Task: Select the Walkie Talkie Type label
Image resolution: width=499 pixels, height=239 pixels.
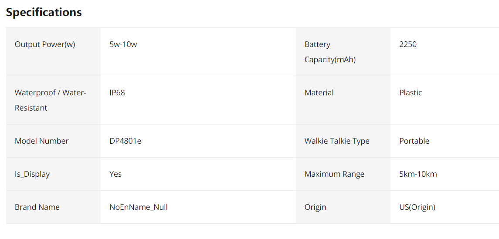Action: (337, 141)
